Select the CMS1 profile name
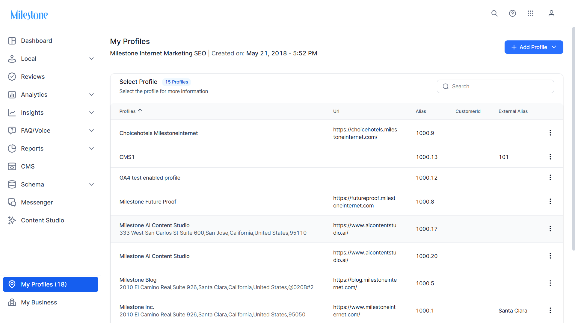This screenshot has width=575, height=323. (x=127, y=157)
